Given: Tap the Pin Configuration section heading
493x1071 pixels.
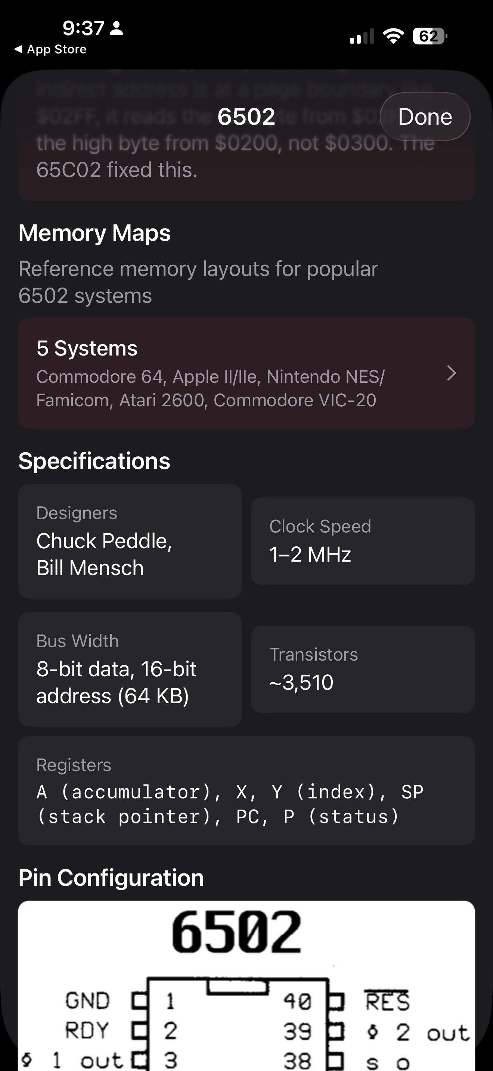Looking at the screenshot, I should (111, 878).
